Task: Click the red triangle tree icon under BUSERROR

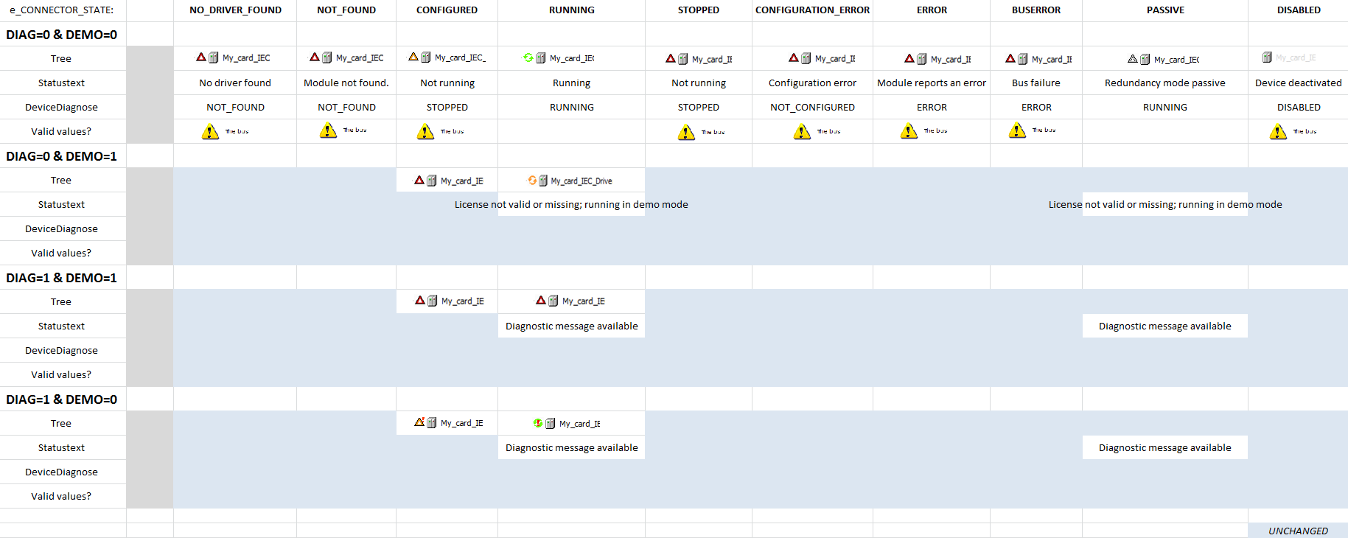Action: (x=1010, y=58)
